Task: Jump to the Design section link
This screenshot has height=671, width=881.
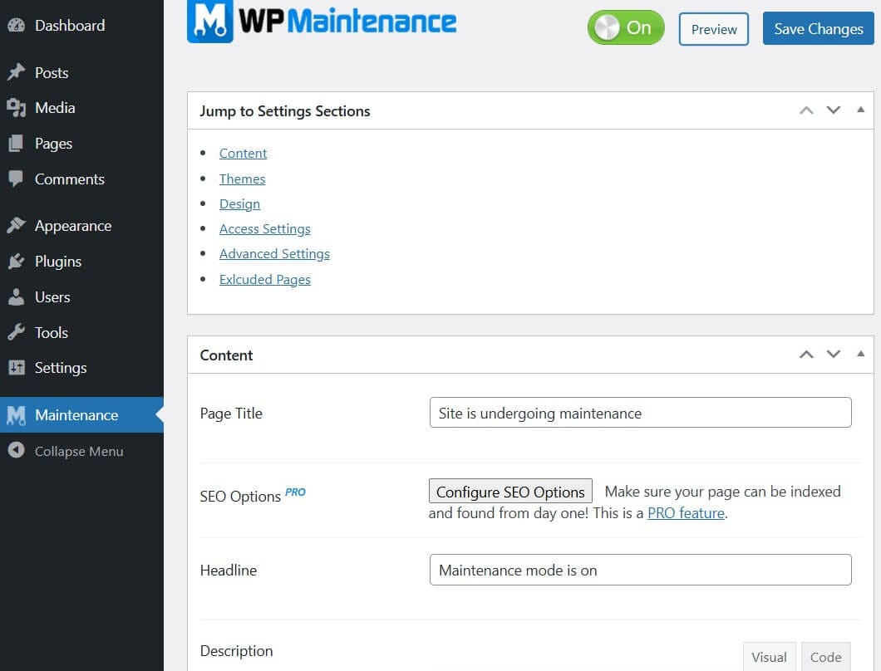Action: [x=239, y=203]
